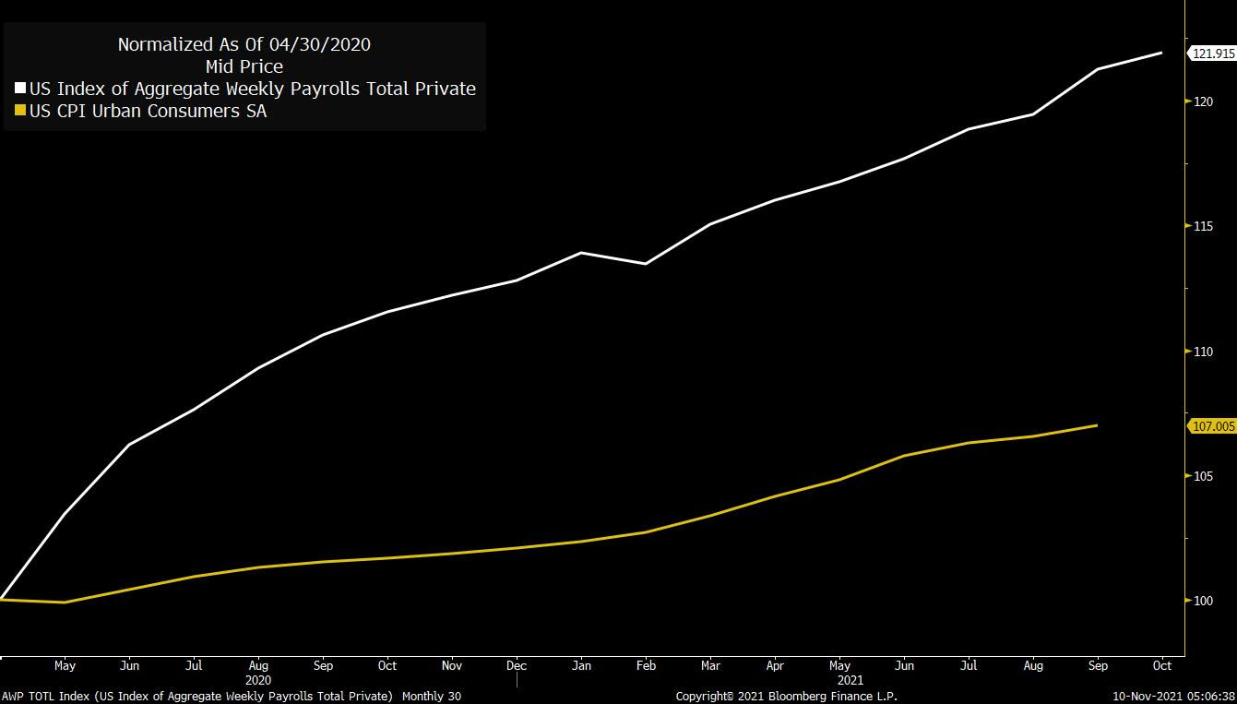Click the yellow swatch beside US CPI Urban Consumers
The image size is (1237, 704).
[x=20, y=112]
